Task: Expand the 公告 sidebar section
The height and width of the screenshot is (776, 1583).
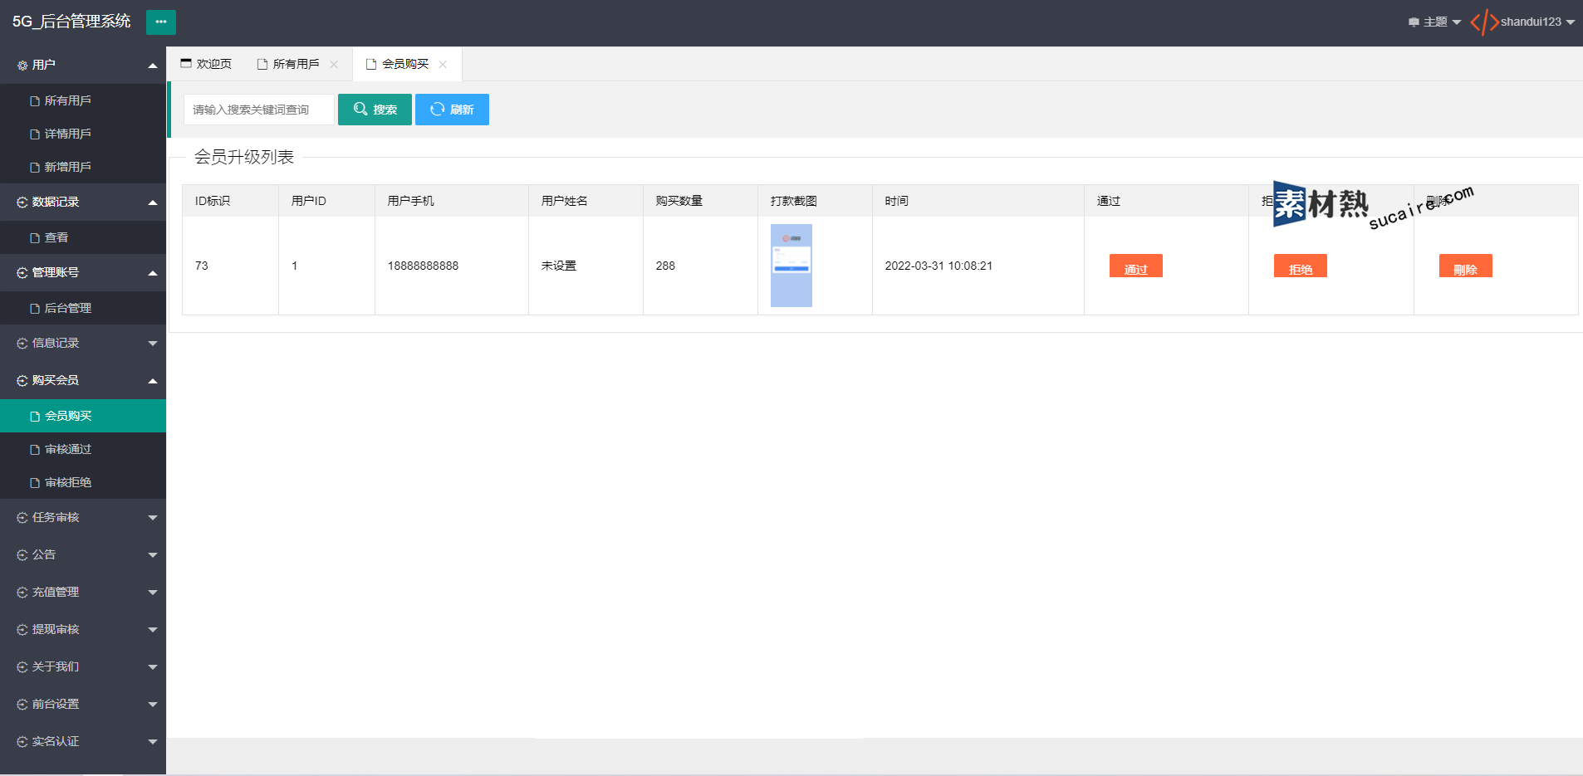Action: pos(83,554)
